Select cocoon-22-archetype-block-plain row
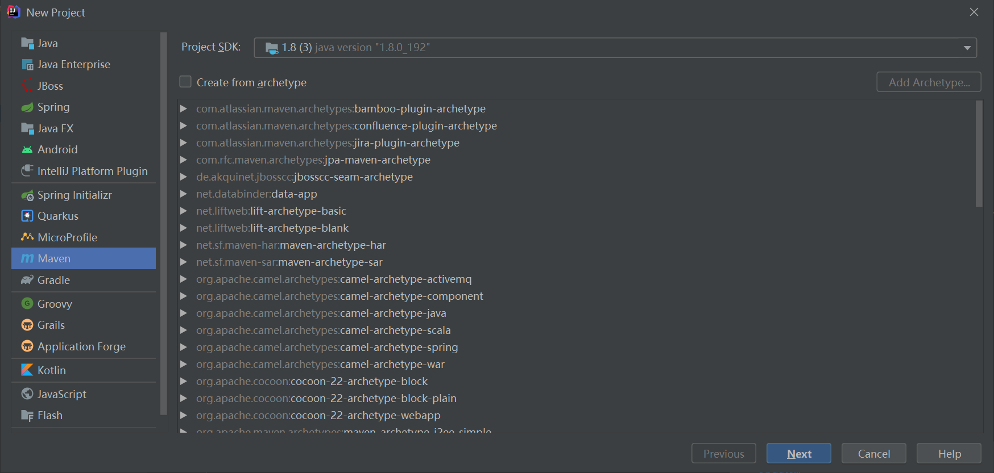 pyautogui.click(x=576, y=398)
